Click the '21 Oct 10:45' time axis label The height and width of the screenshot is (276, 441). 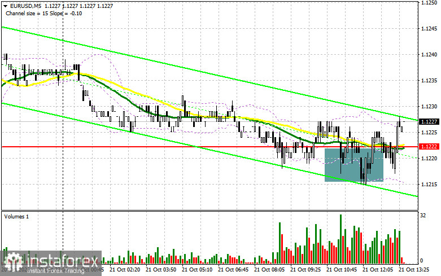[342, 270]
